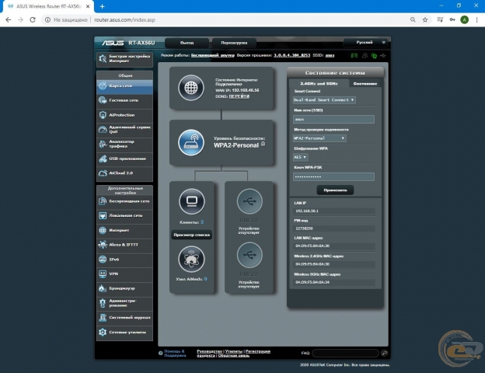Open a new browser tab
This screenshot has width=485, height=373.
pos(102,6)
